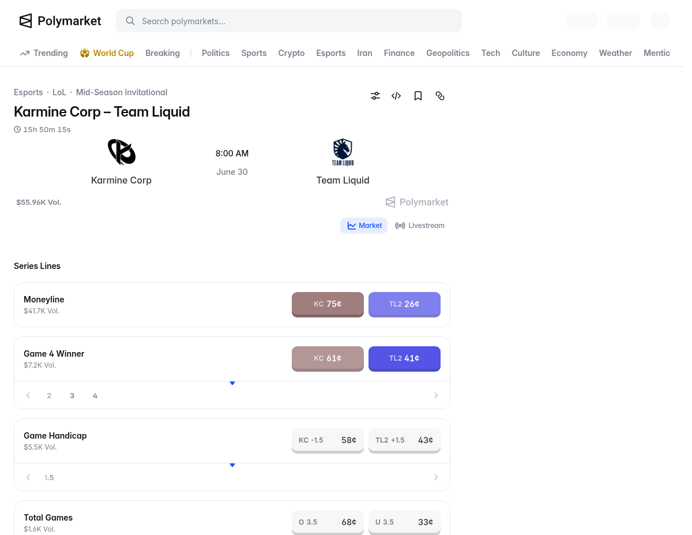Buy TL2 26¢ on Moneyline
The height and width of the screenshot is (535, 692).
point(404,304)
